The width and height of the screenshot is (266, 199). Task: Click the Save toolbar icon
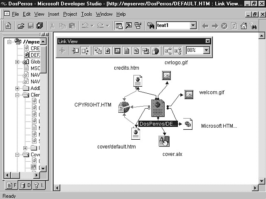pyautogui.click(x=31, y=26)
